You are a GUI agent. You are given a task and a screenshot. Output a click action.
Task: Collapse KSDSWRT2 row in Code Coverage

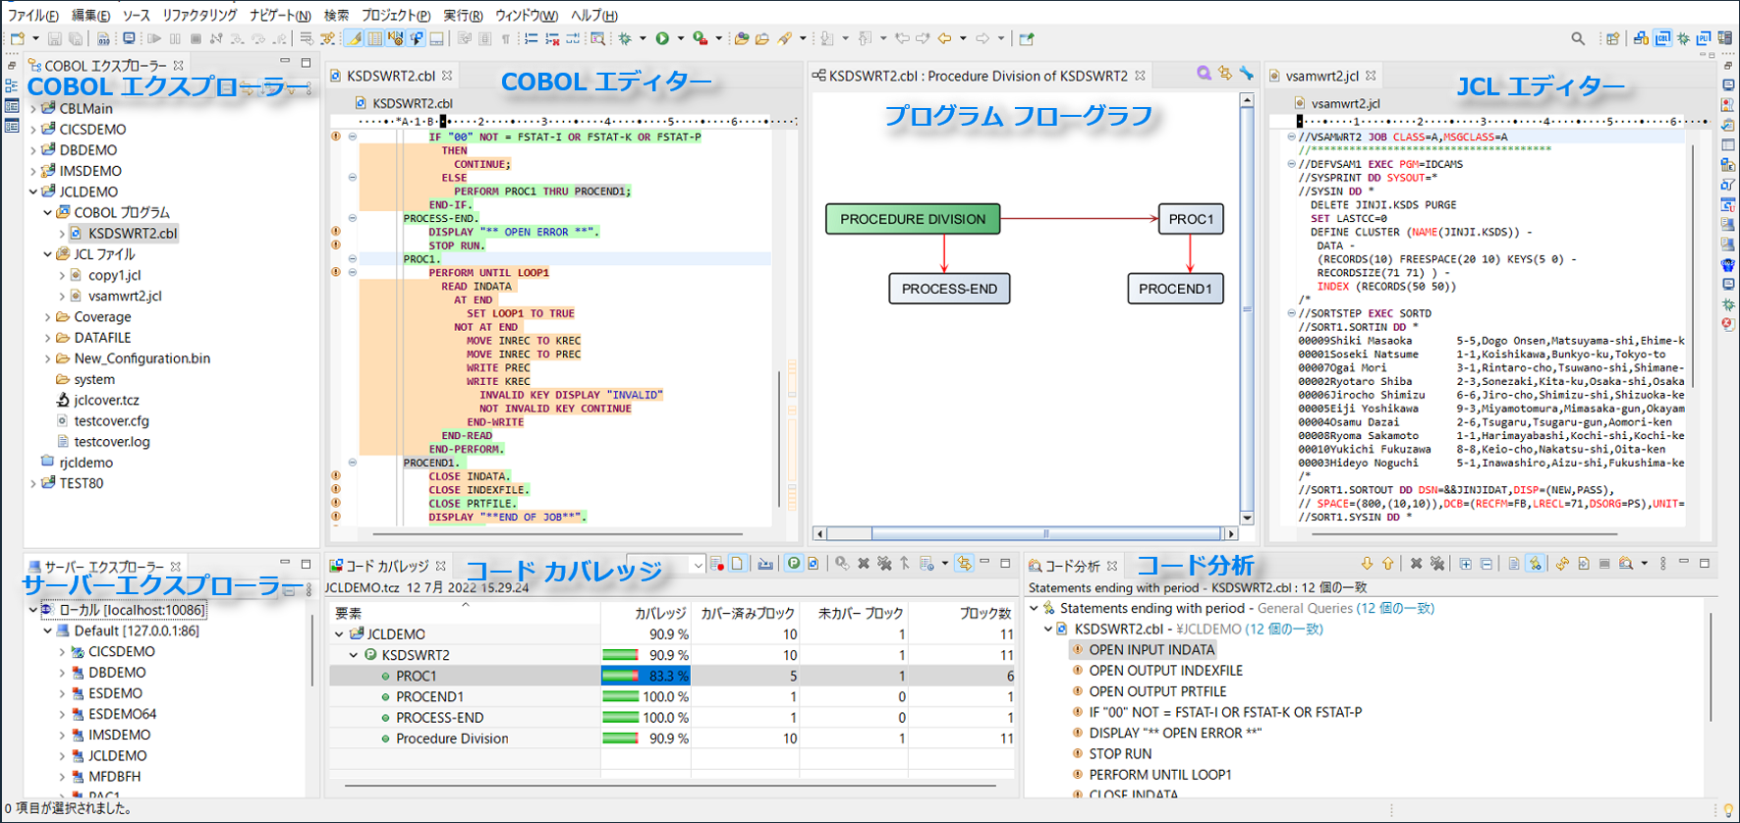click(355, 655)
